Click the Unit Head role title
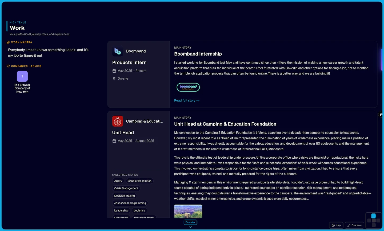 pos(123,132)
